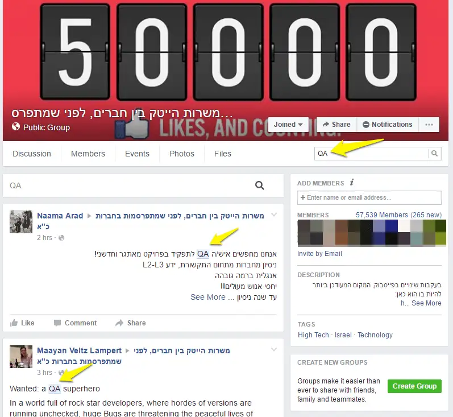Viewport: 453px width, 417px height.
Task: Click the highlighted QA word in Naama's Hebrew post
Action: [203, 254]
